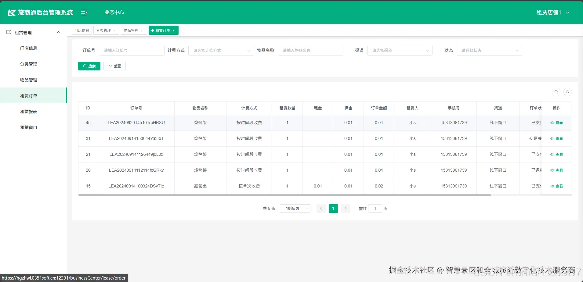Focus the 物品名称 input field
The height and width of the screenshot is (282, 583).
310,51
